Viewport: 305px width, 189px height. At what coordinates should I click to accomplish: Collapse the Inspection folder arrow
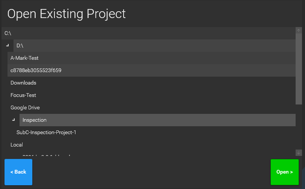click(14, 120)
